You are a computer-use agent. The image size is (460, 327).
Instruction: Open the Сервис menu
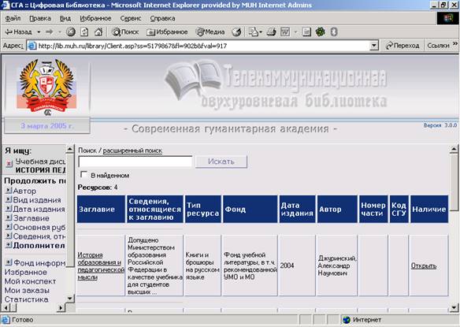click(131, 18)
